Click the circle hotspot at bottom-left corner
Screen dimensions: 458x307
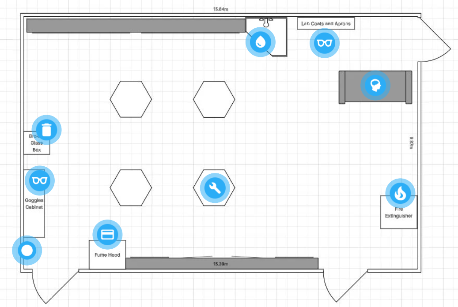(x=27, y=251)
